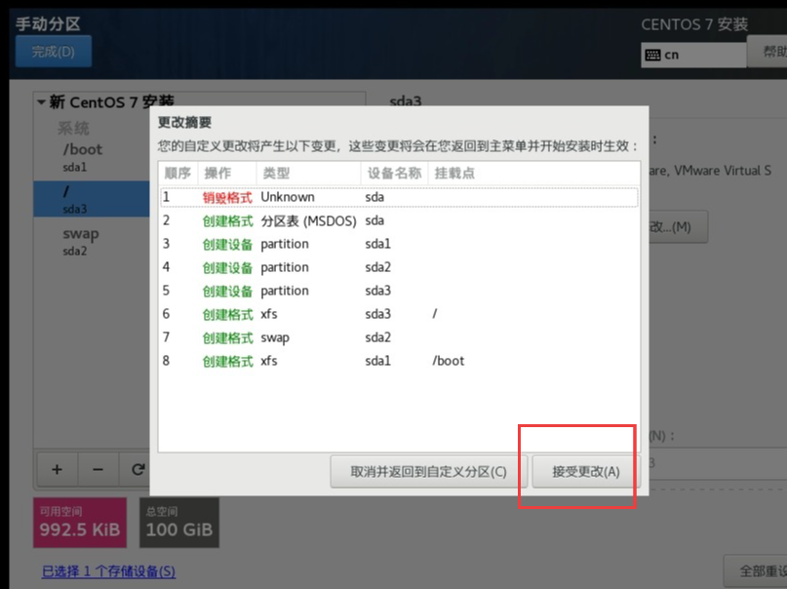Click the 帮助 help button
Image resolution: width=787 pixels, height=589 pixels.
click(767, 51)
